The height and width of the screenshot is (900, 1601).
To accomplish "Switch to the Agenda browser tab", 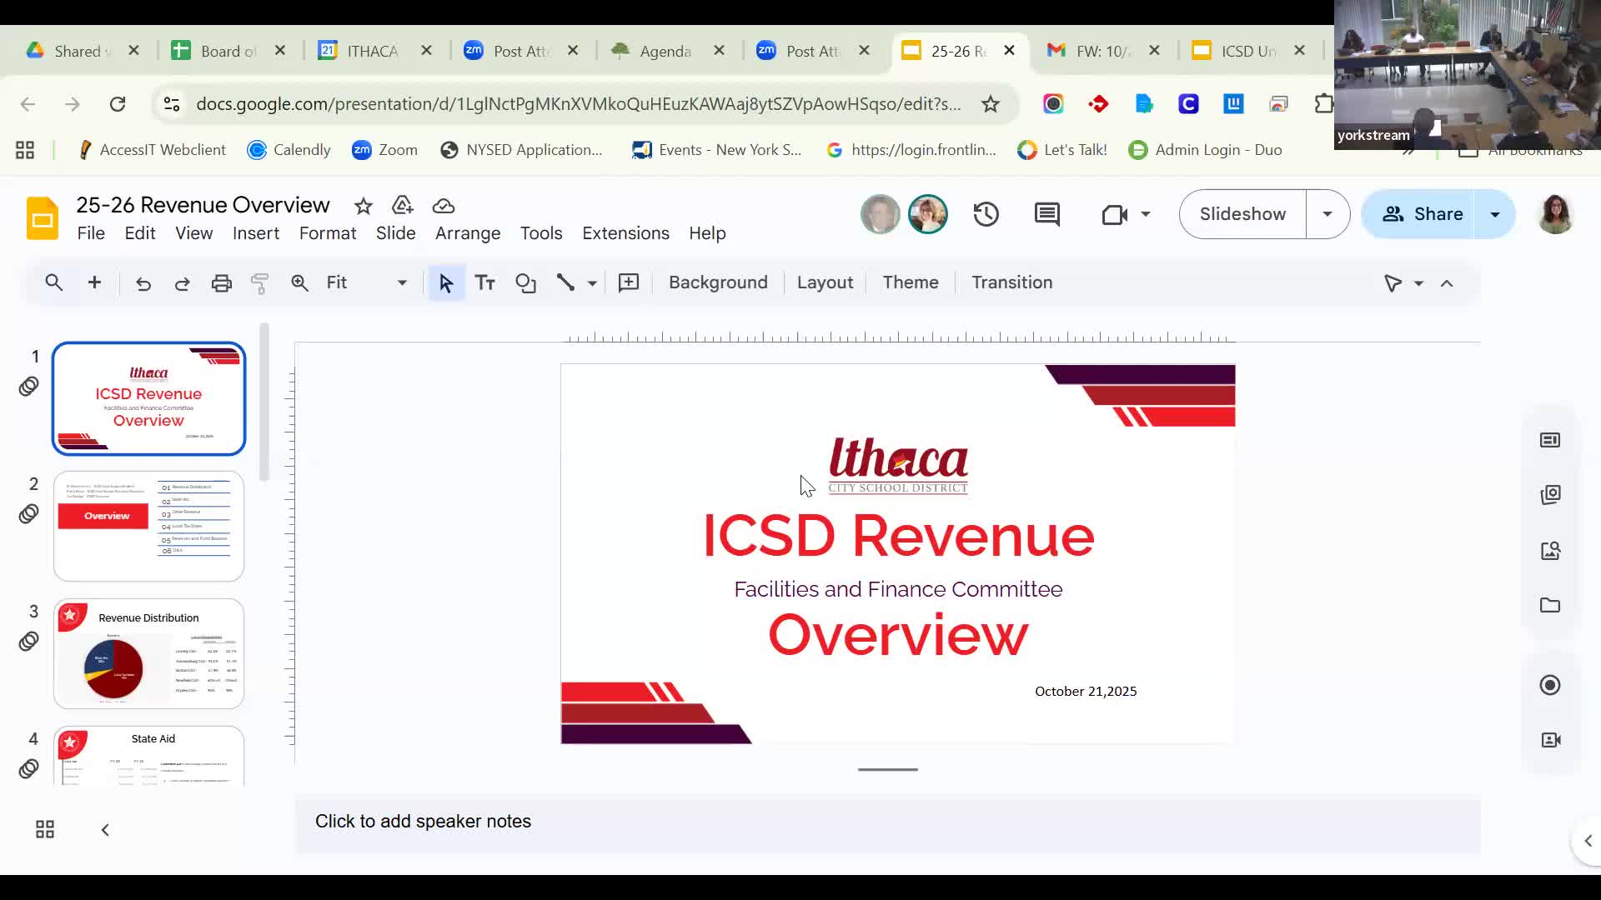I will click(664, 51).
